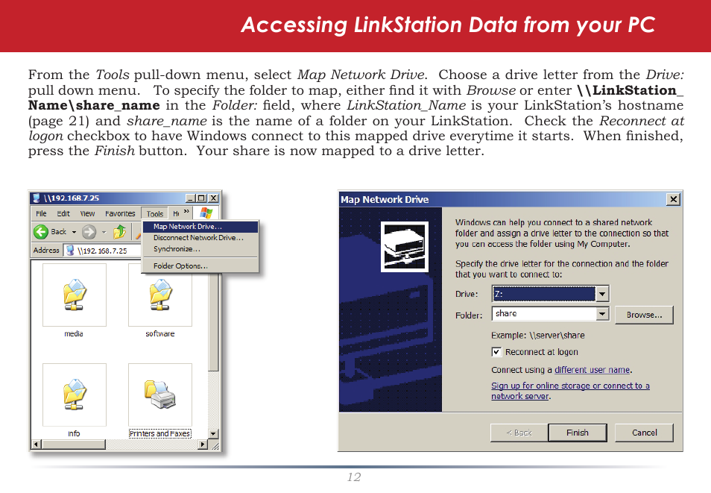Open the software shared folder icon
This screenshot has height=493, width=711.
click(160, 295)
